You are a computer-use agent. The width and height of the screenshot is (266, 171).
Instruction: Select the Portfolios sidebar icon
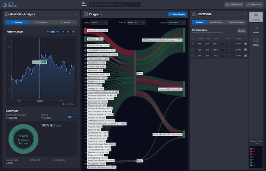pyautogui.click(x=256, y=16)
